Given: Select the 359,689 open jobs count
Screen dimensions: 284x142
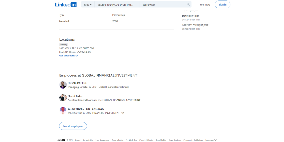Looking at the screenshot, I should click(x=191, y=29).
